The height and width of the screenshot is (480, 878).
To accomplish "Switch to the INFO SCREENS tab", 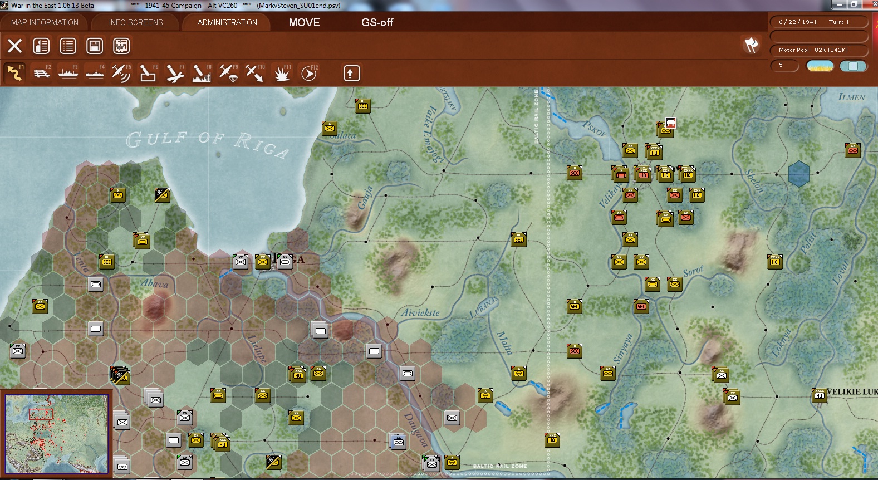I will (136, 22).
